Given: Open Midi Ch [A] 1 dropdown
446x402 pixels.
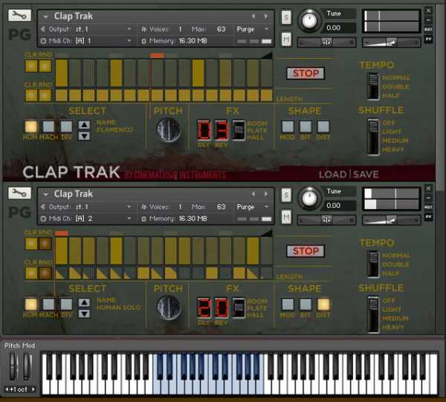Looking at the screenshot, I should (86, 41).
